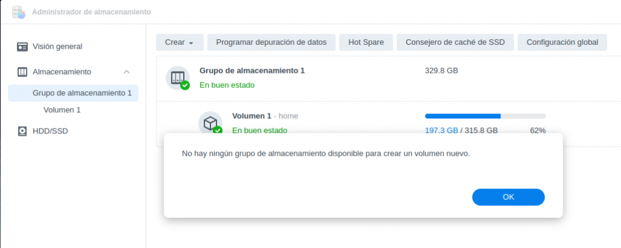Viewport: 621px width, 248px height.
Task: Open Configuración global
Action: coord(562,42)
